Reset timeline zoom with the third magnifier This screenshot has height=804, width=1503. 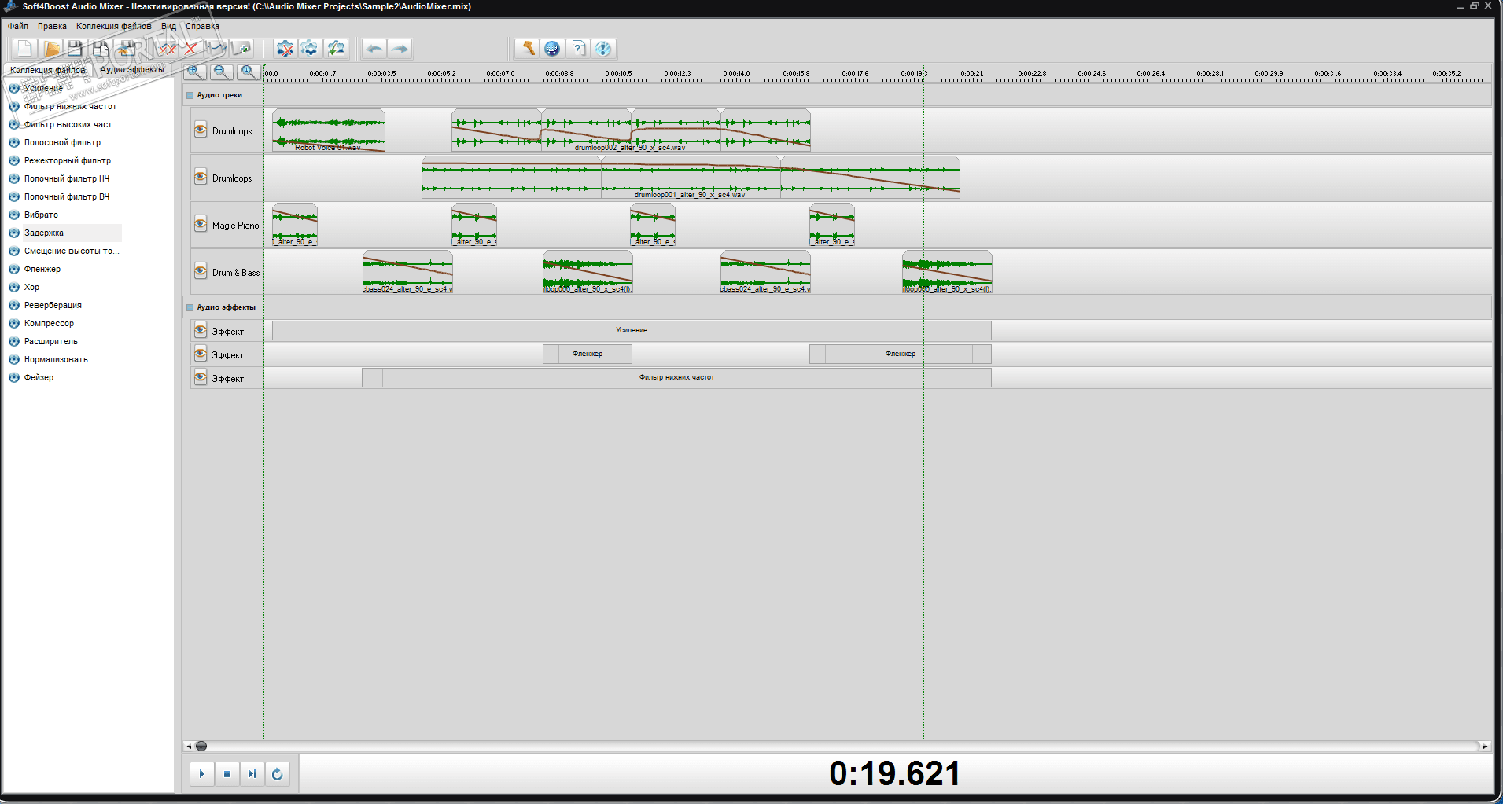coord(249,72)
